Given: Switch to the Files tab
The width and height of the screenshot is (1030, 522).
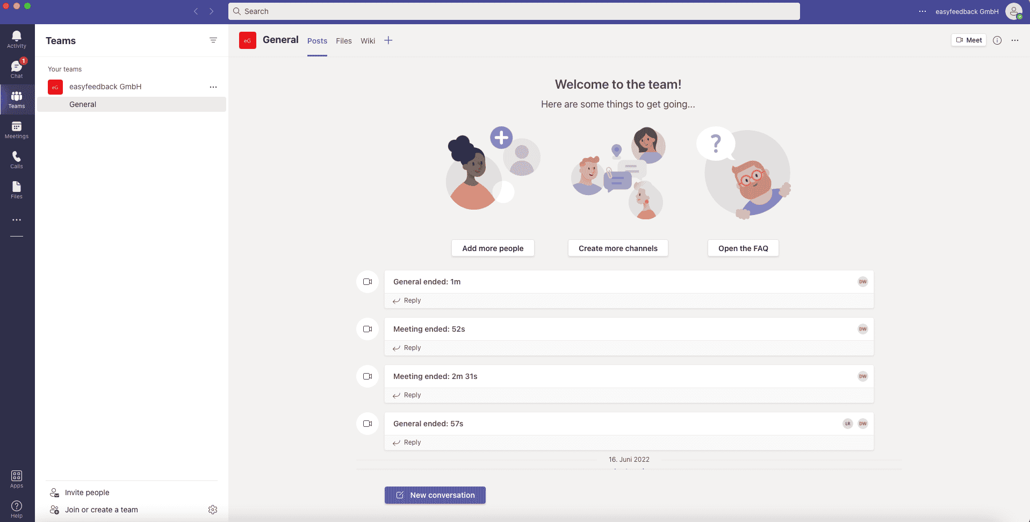Looking at the screenshot, I should click(x=343, y=40).
